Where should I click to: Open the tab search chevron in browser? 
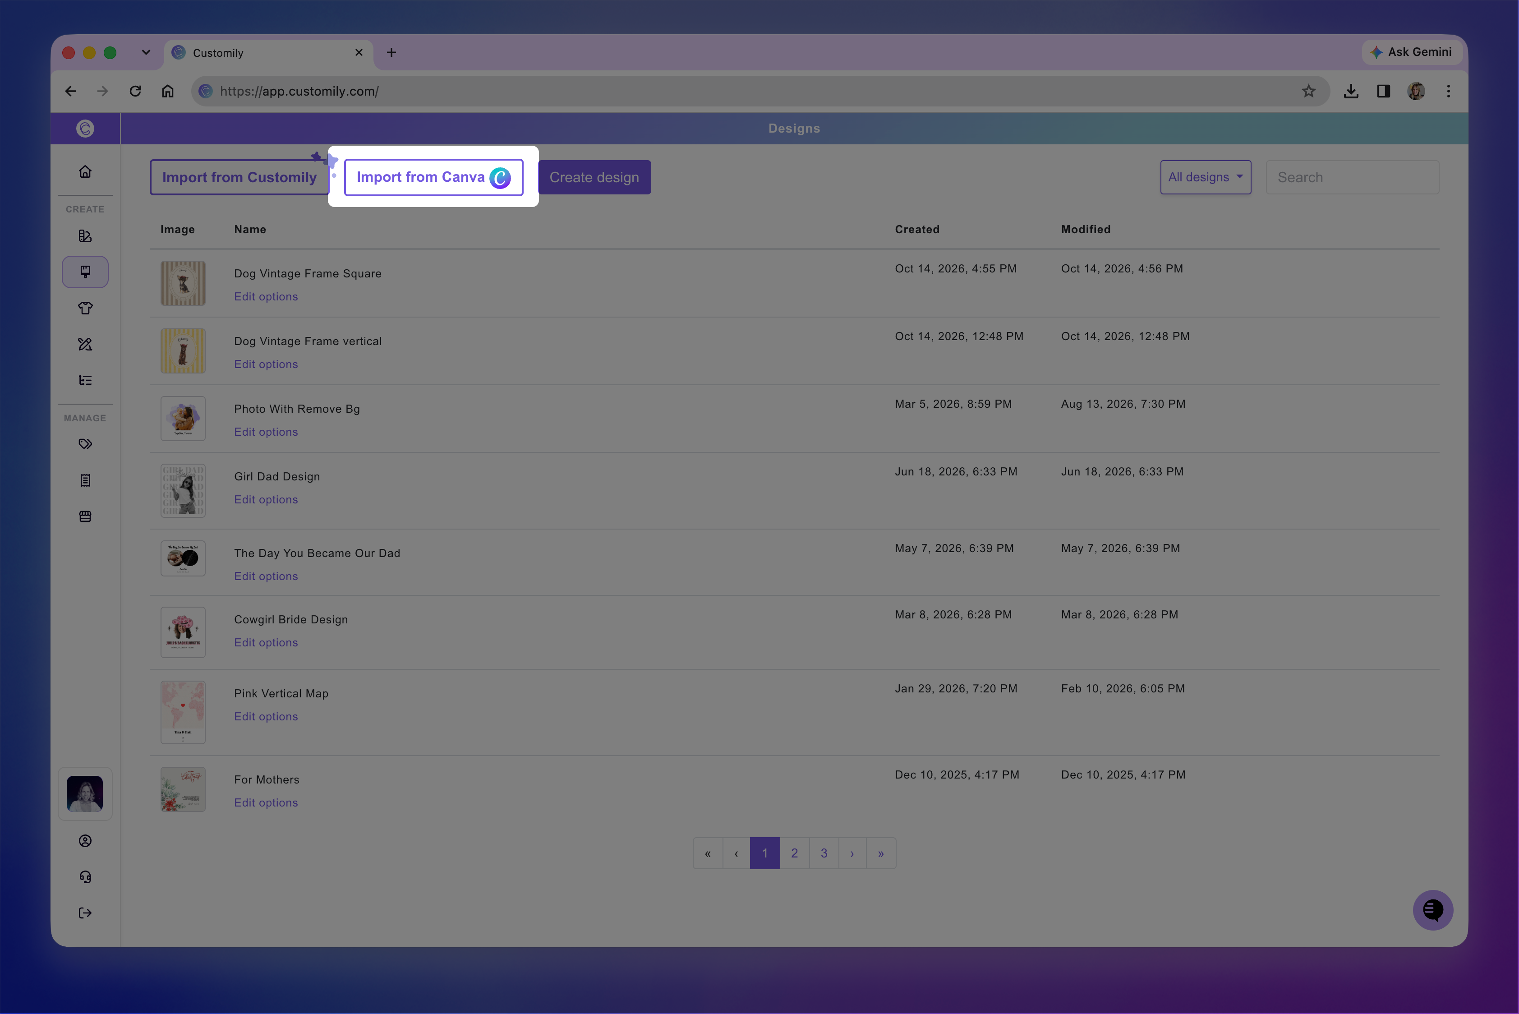click(x=146, y=52)
